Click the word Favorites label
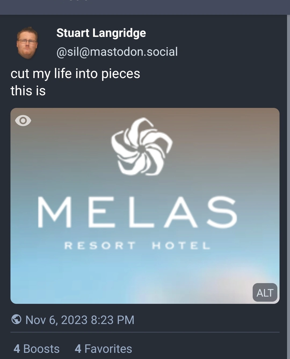Screen dimensions: 290x359 pos(108,349)
